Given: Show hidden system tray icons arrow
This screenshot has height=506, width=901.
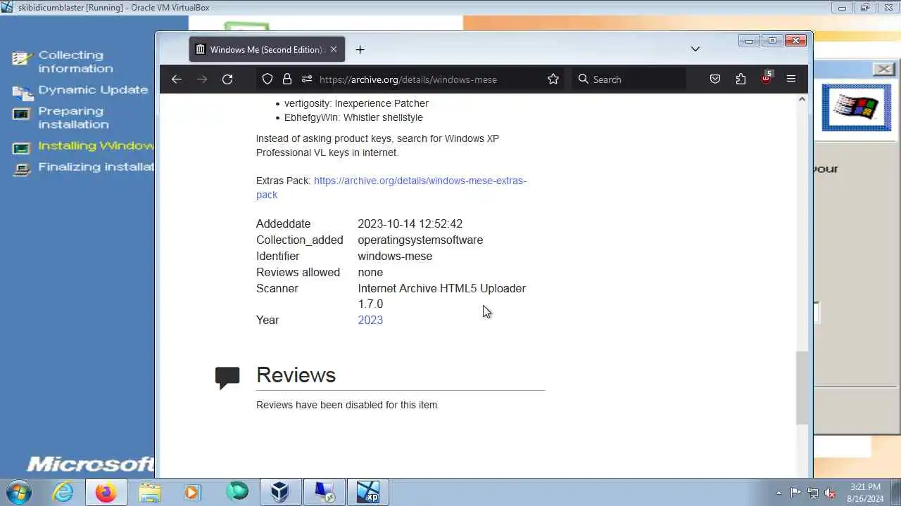Looking at the screenshot, I should coord(779,493).
